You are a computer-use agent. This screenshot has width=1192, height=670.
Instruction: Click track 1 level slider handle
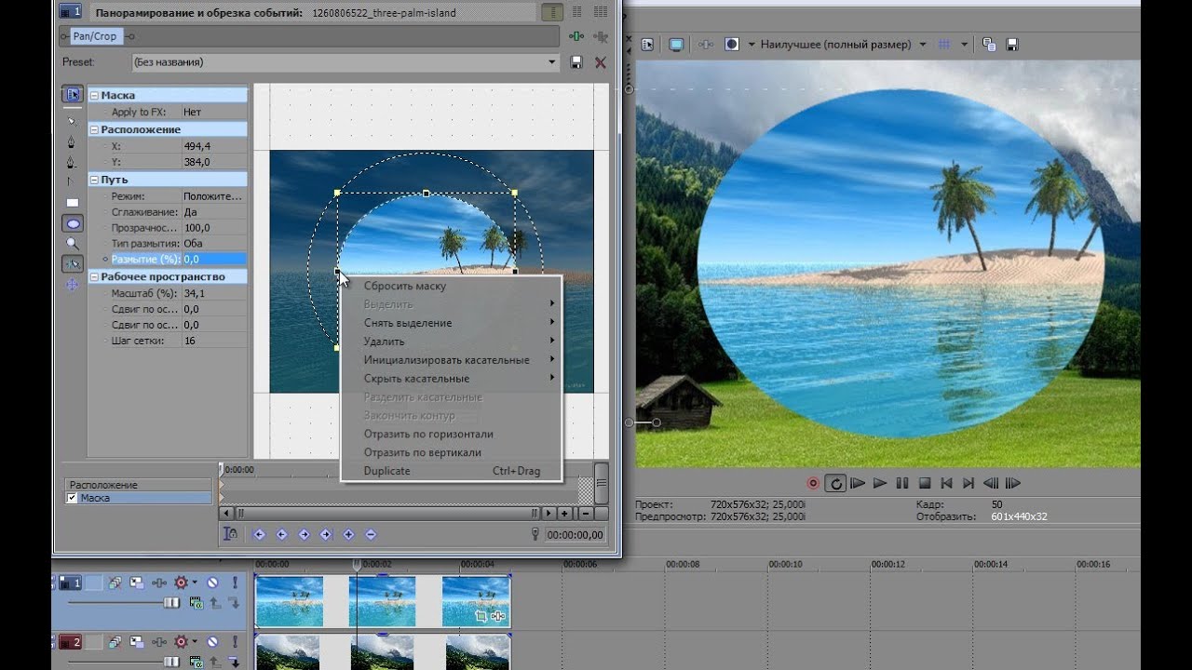coord(170,603)
